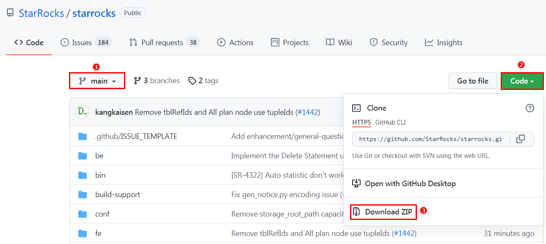Open the Insights tab
This screenshot has height=244, width=546.
[444, 42]
